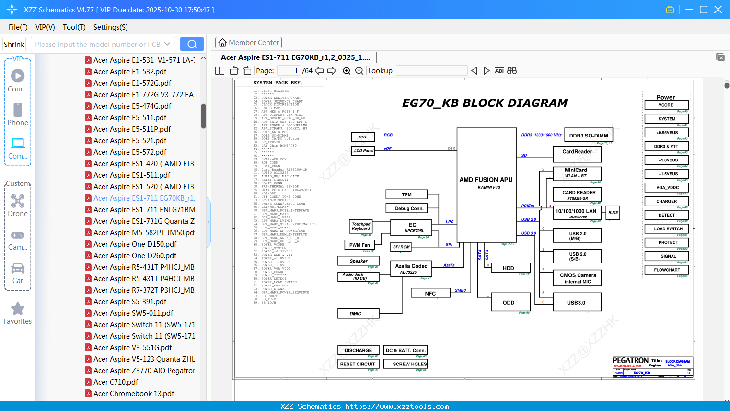Visit the www.xzztools.com link in status bar
The height and width of the screenshot is (411, 730).
[397, 406]
